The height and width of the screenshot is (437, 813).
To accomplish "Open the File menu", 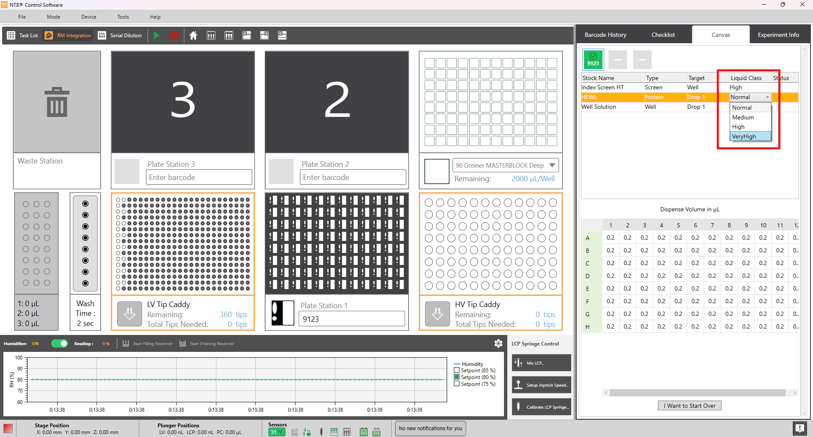I will pos(22,17).
